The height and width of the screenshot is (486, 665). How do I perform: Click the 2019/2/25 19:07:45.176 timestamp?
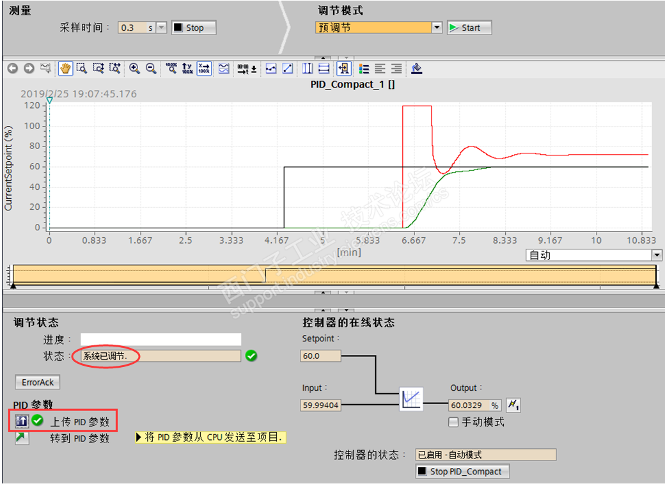(79, 94)
